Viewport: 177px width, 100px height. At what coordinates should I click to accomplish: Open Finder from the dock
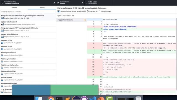(39, 98)
